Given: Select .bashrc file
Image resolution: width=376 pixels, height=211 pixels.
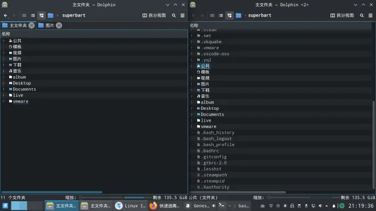Looking at the screenshot, I should pyautogui.click(x=208, y=151).
